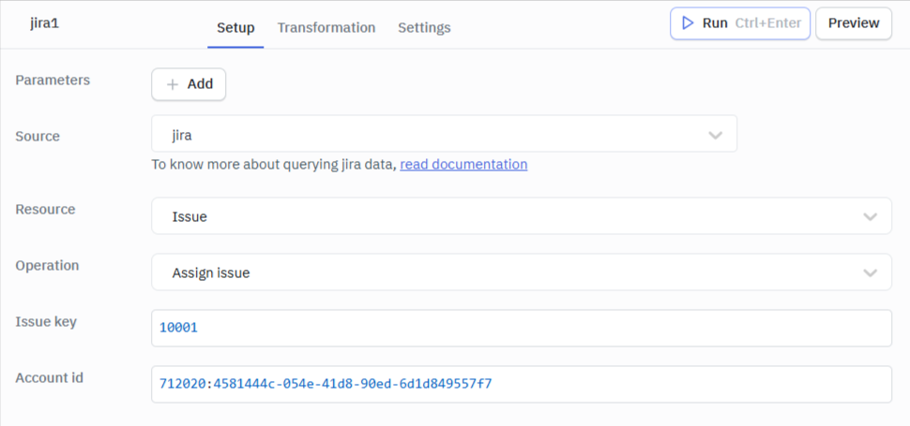Click the Resource dropdown chevron arrow
The image size is (910, 426).
click(870, 217)
